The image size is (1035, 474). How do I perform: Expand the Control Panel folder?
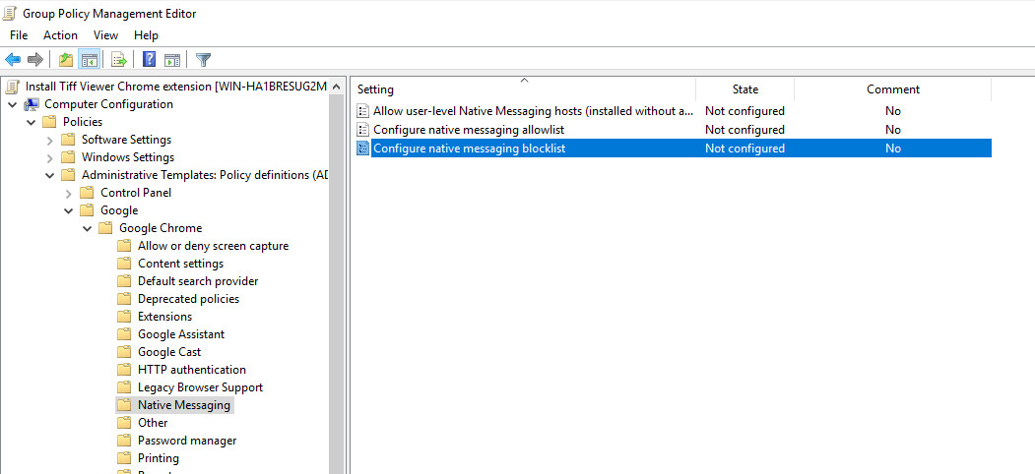click(69, 193)
